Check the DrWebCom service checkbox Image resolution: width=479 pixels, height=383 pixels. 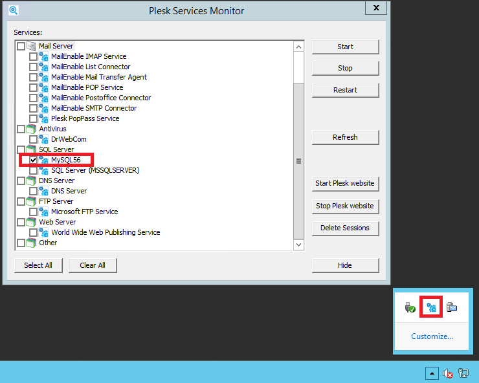[34, 139]
